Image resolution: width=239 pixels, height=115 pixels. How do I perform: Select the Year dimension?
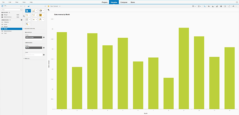click(5, 33)
